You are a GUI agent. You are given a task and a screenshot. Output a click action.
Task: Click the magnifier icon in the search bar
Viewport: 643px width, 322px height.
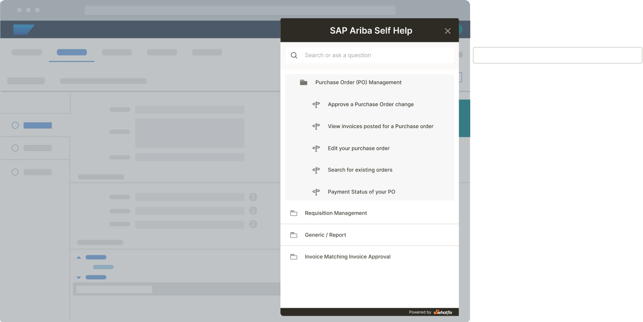point(294,55)
